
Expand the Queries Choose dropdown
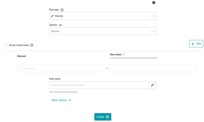(x=103, y=31)
